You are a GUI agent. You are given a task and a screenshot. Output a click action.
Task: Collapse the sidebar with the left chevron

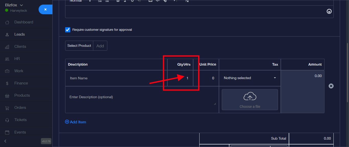click(x=5, y=141)
